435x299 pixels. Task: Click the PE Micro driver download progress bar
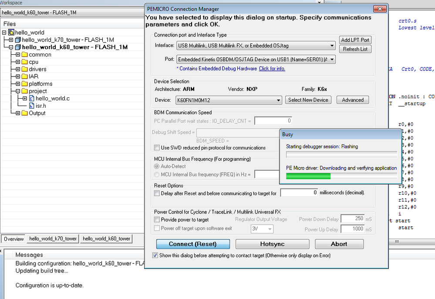click(341, 176)
